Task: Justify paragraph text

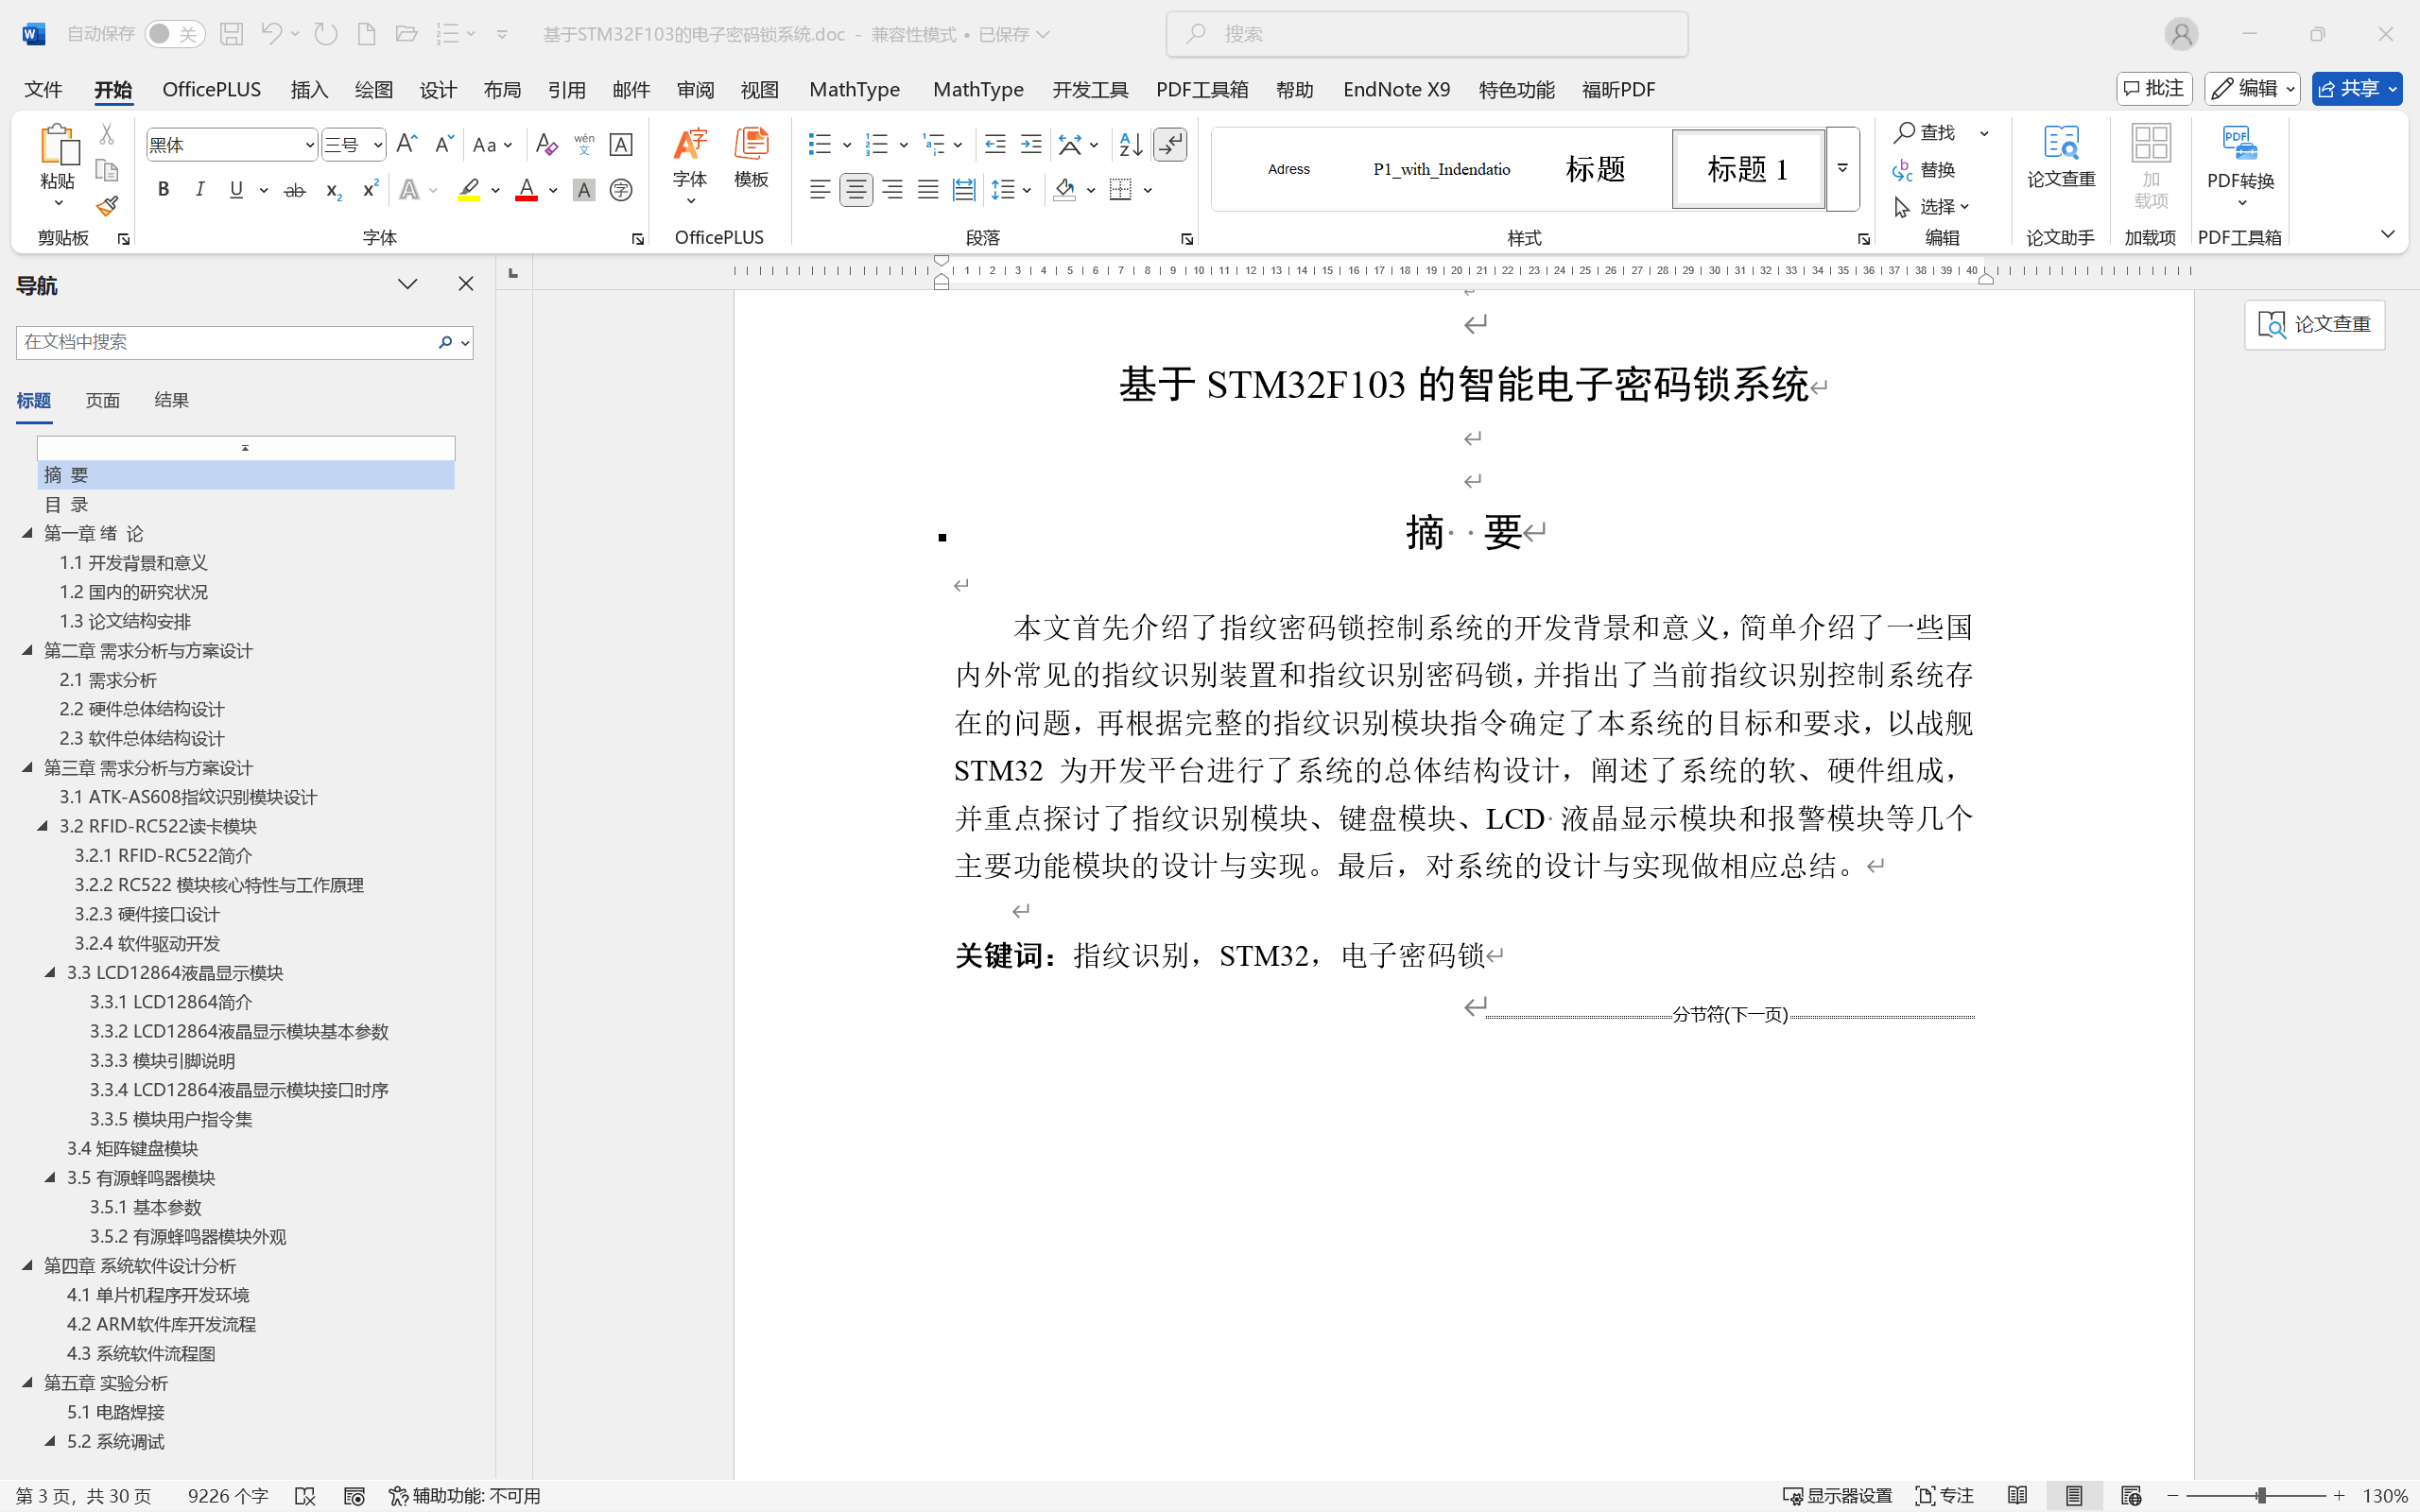Action: [928, 190]
